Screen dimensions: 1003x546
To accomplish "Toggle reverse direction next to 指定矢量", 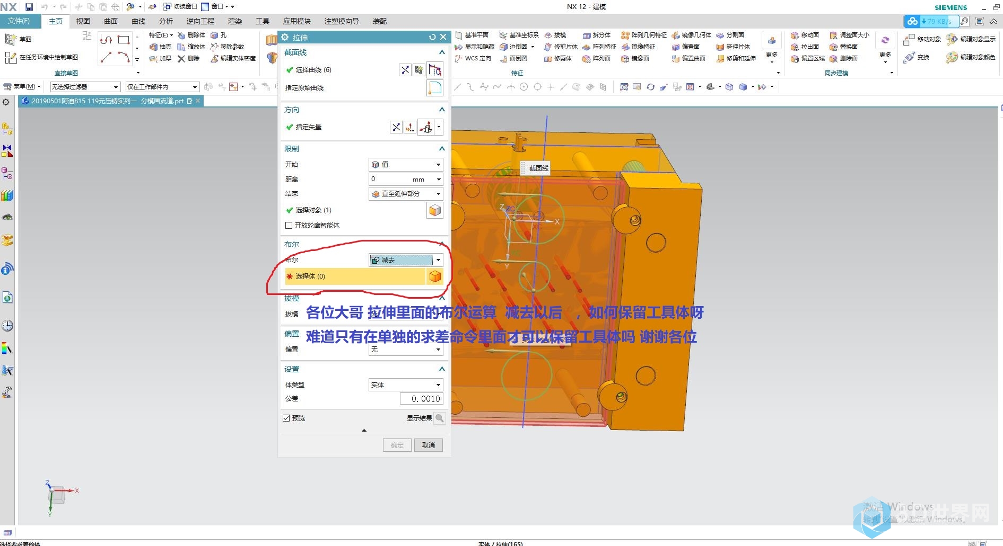I will 396,127.
